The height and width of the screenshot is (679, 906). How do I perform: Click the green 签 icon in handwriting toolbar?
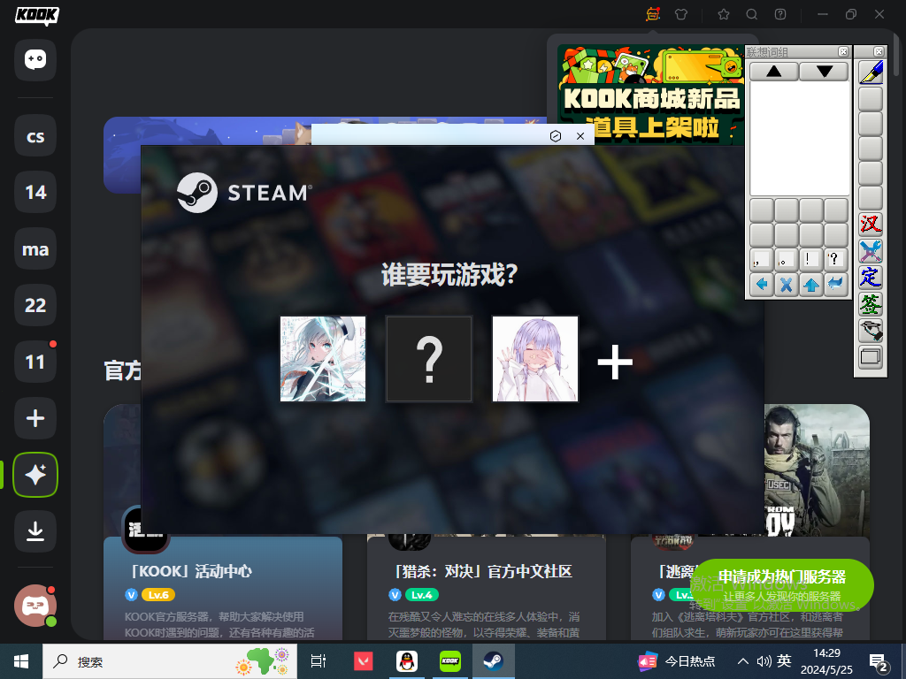pos(871,304)
